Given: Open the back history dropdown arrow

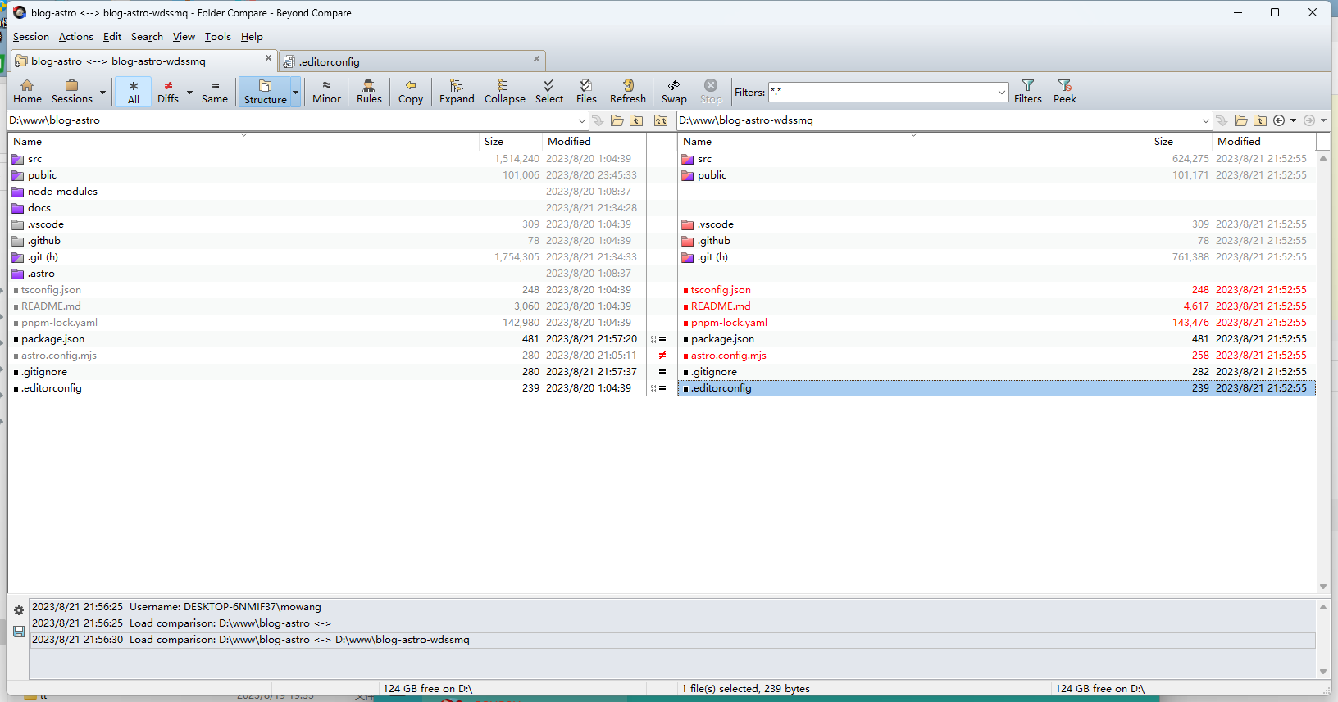Looking at the screenshot, I should 1293,120.
